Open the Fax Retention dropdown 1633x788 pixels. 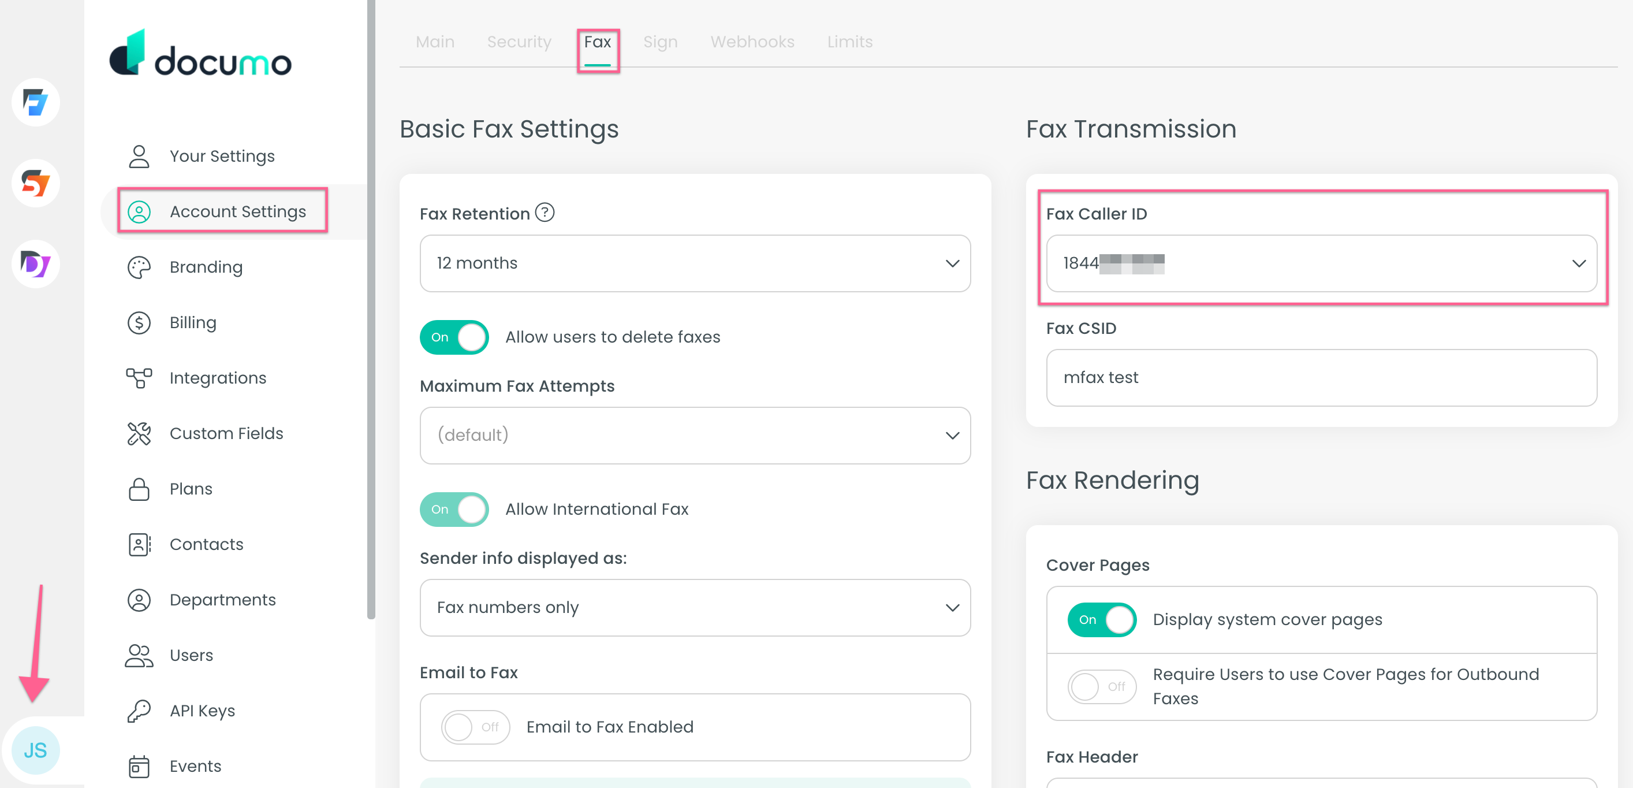coord(694,263)
